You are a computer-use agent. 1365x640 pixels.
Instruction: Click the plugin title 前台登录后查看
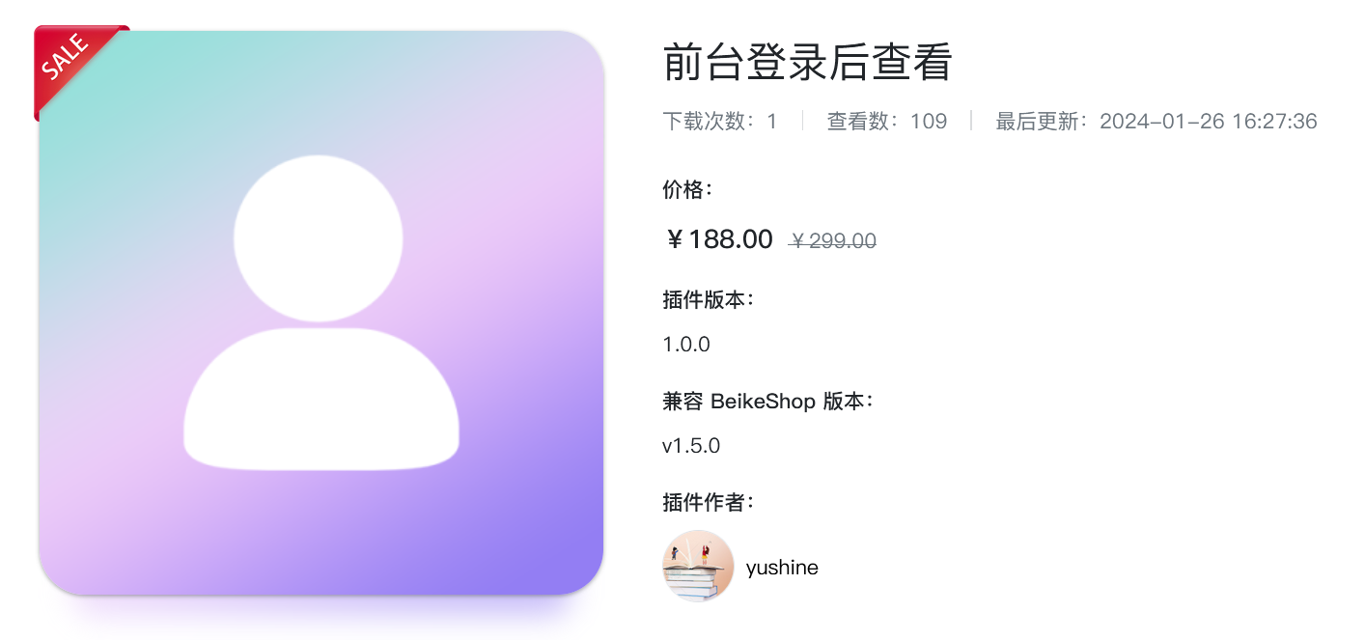point(808,63)
